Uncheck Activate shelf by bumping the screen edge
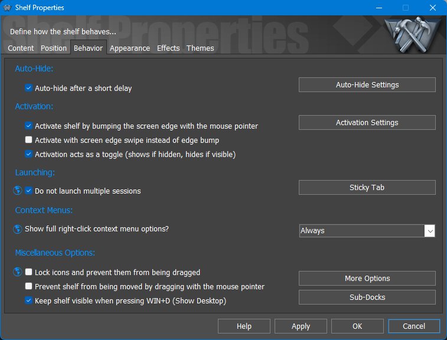Image resolution: width=447 pixels, height=340 pixels. click(28, 125)
